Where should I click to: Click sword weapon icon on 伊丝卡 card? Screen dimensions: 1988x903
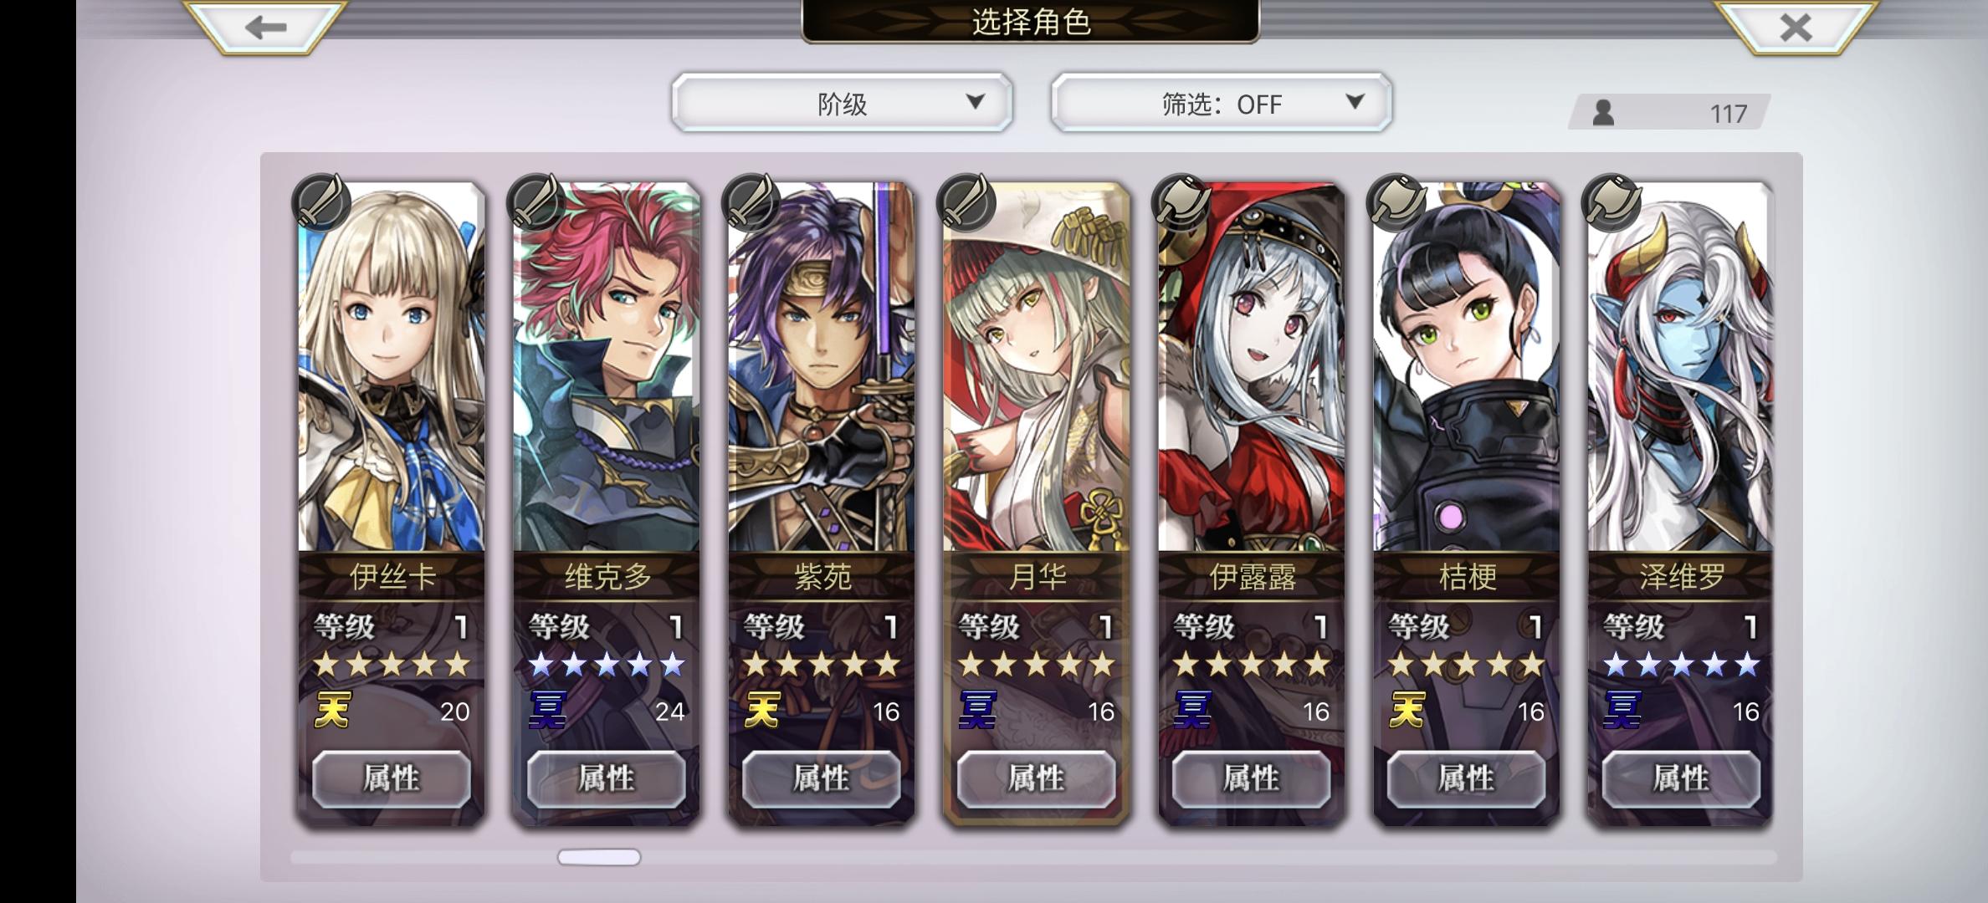point(322,202)
